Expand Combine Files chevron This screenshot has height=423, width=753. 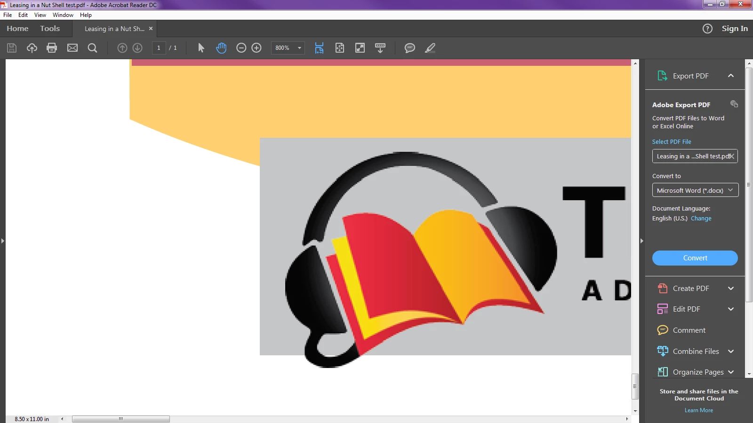731,351
